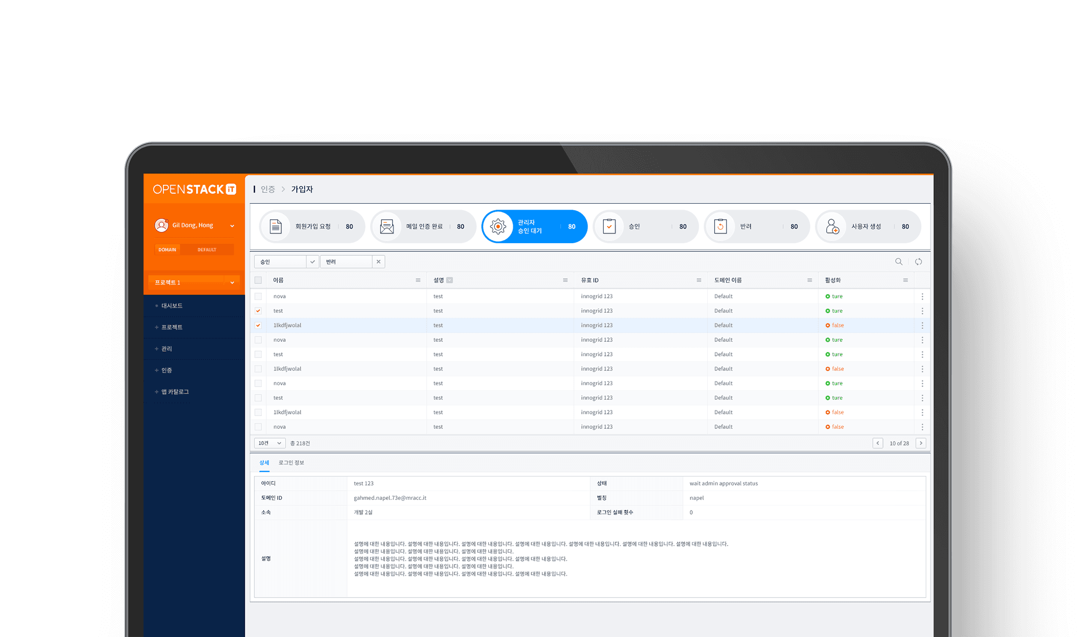Go to next page arrow
The width and height of the screenshot is (1080, 637).
pyautogui.click(x=921, y=443)
